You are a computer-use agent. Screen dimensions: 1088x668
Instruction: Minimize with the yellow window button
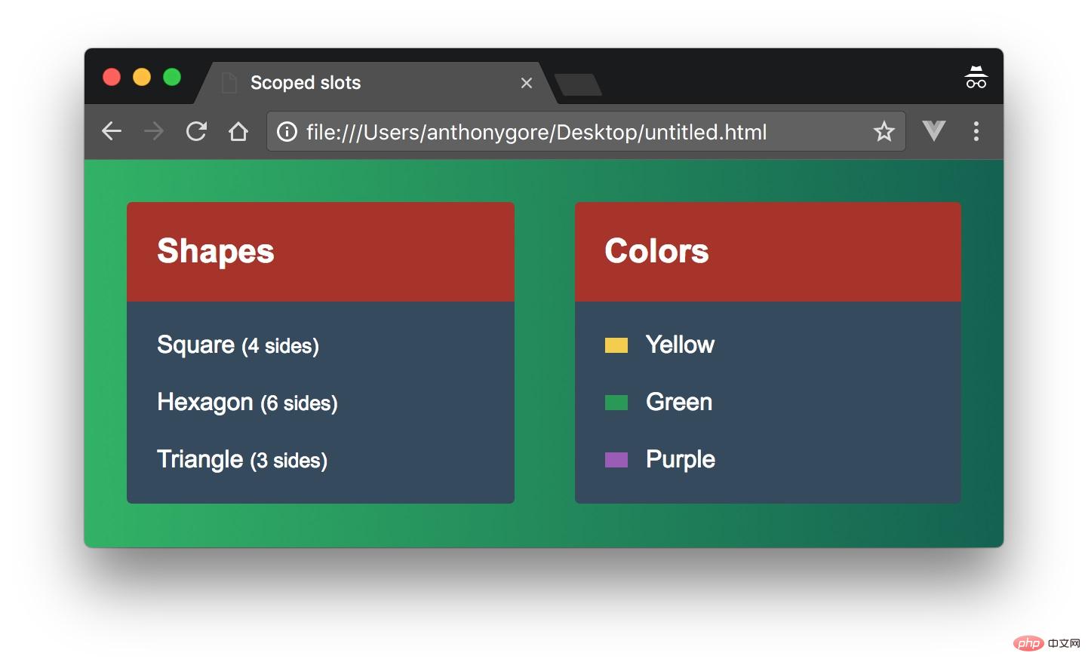pos(142,77)
